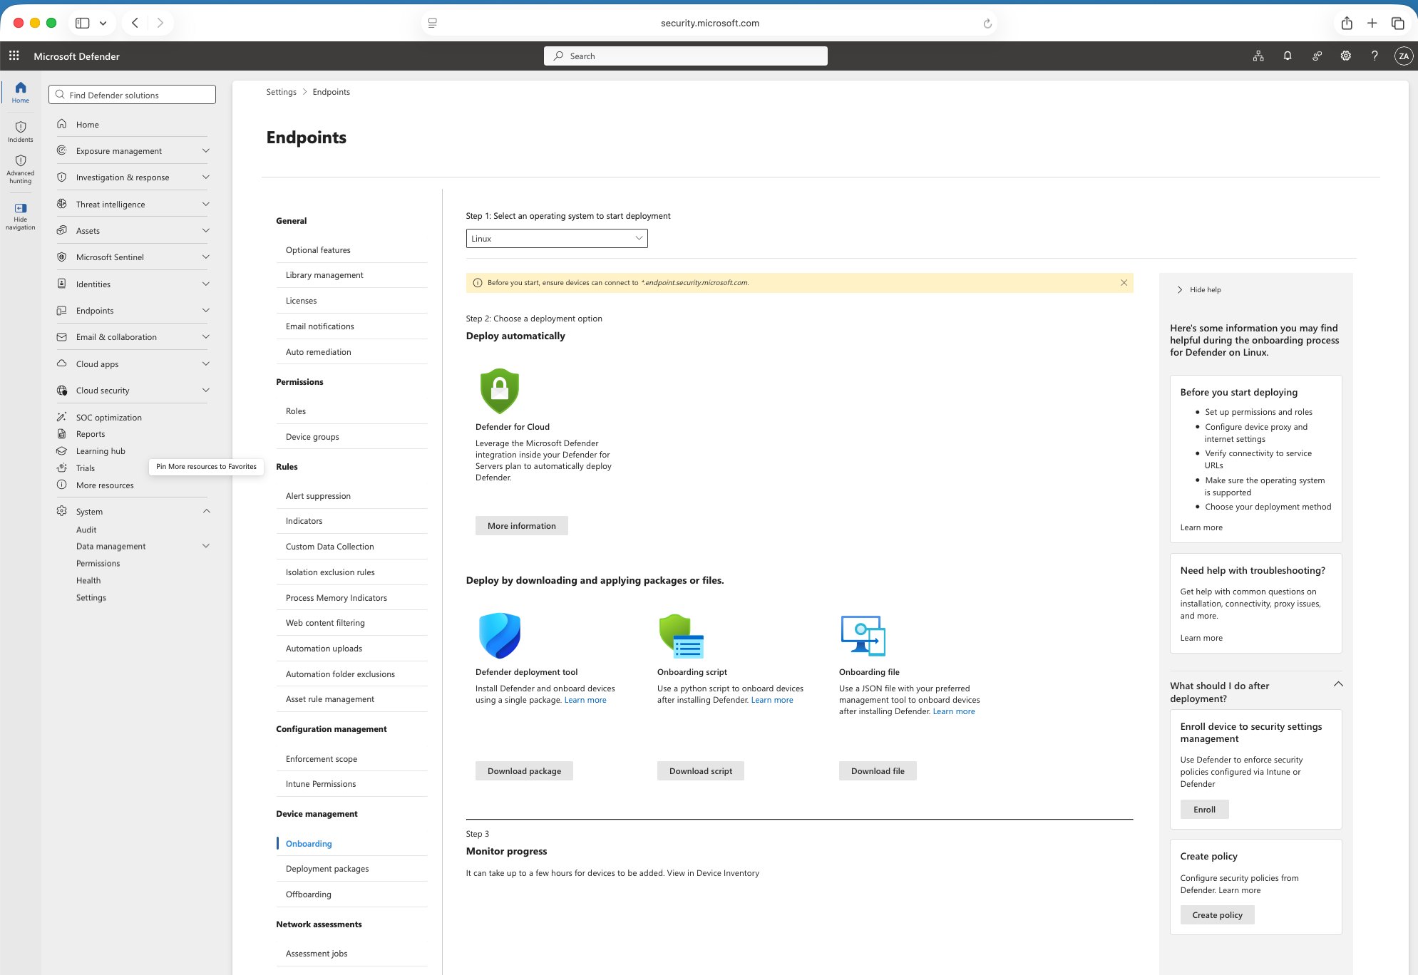Reload the page in Safari
This screenshot has width=1418, height=975.
987,24
